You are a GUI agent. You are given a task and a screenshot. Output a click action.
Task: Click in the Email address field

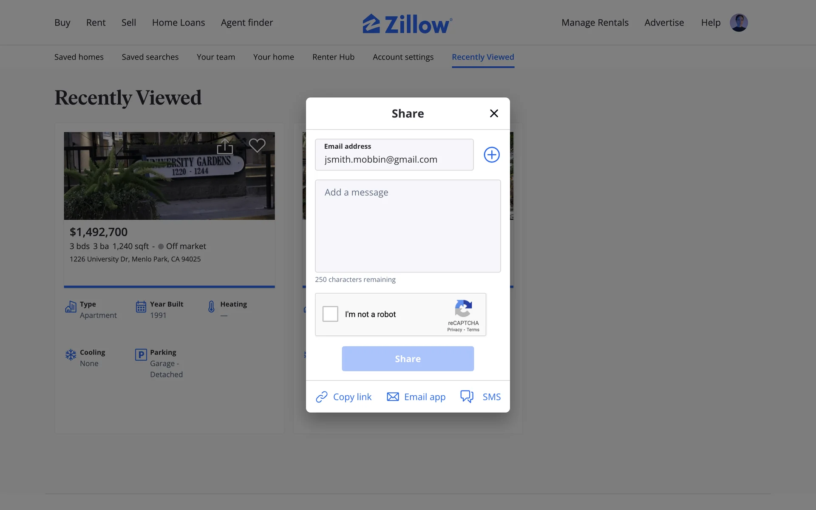click(394, 155)
